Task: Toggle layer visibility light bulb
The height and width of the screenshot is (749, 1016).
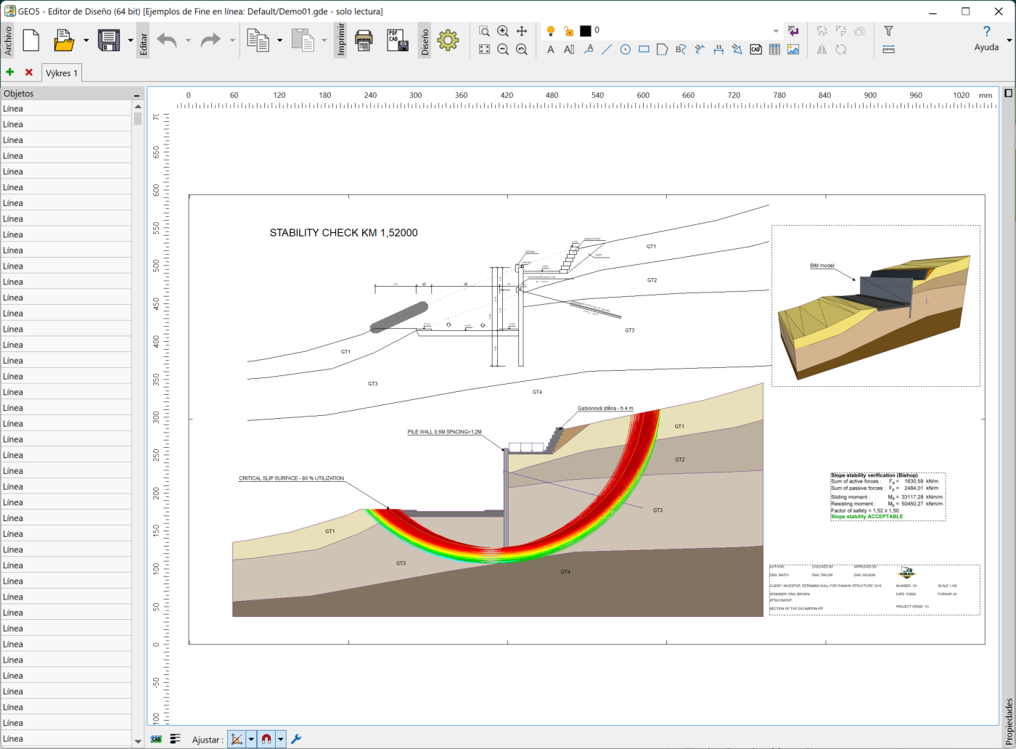Action: (551, 31)
